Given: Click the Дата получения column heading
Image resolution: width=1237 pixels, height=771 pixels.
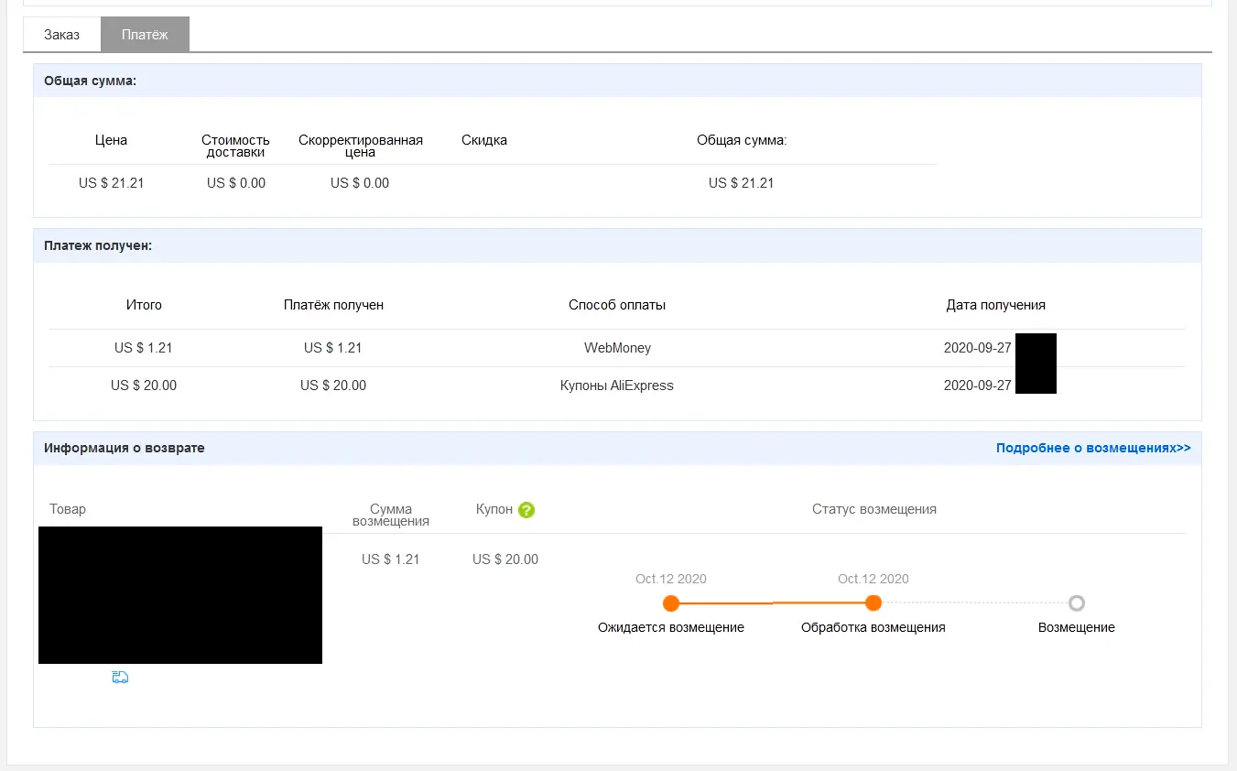Looking at the screenshot, I should pyautogui.click(x=996, y=305).
